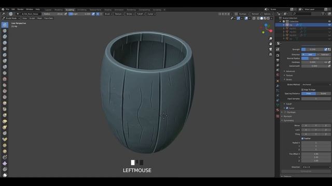Click the brush preview thumbnail in header
The width and height of the screenshot is (332, 186).
point(10,14)
